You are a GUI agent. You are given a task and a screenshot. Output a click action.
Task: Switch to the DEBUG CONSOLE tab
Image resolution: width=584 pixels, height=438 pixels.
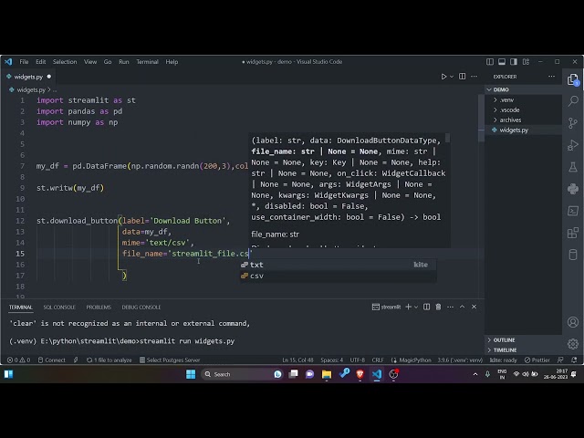point(141,307)
